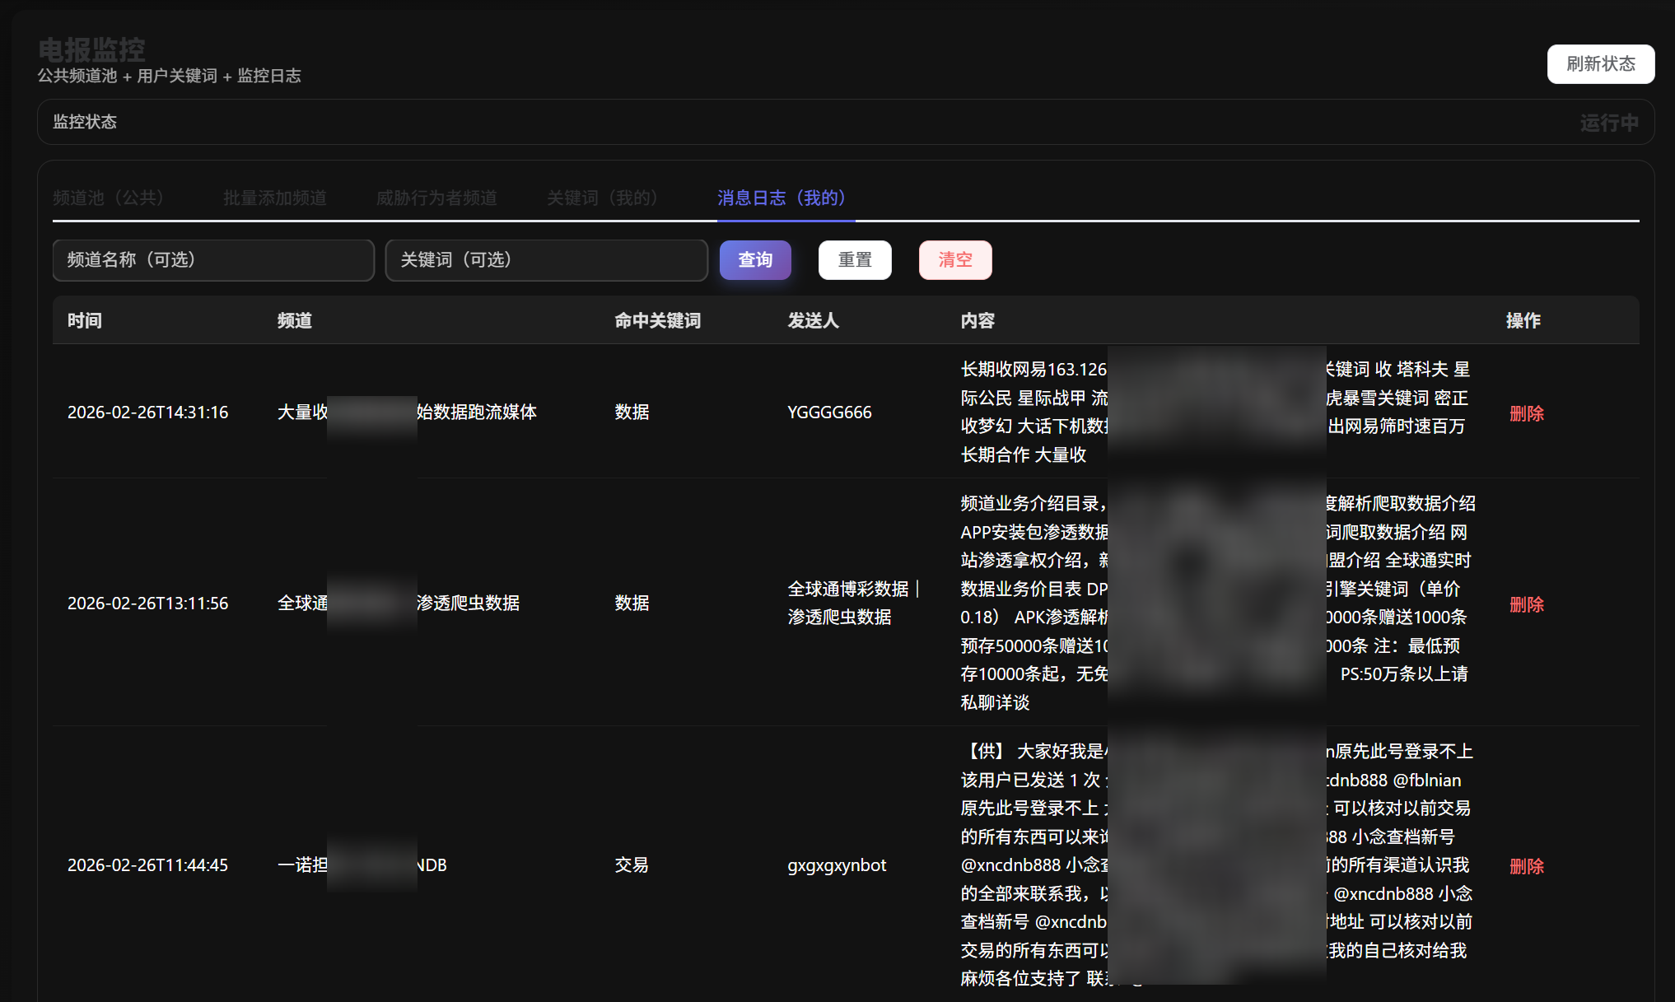Open the 批量添加频道 tab
The image size is (1675, 1002).
[274, 198]
